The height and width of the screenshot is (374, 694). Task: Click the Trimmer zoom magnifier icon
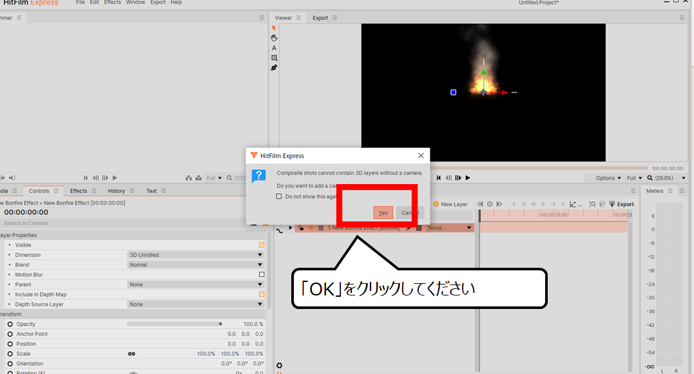pyautogui.click(x=229, y=178)
